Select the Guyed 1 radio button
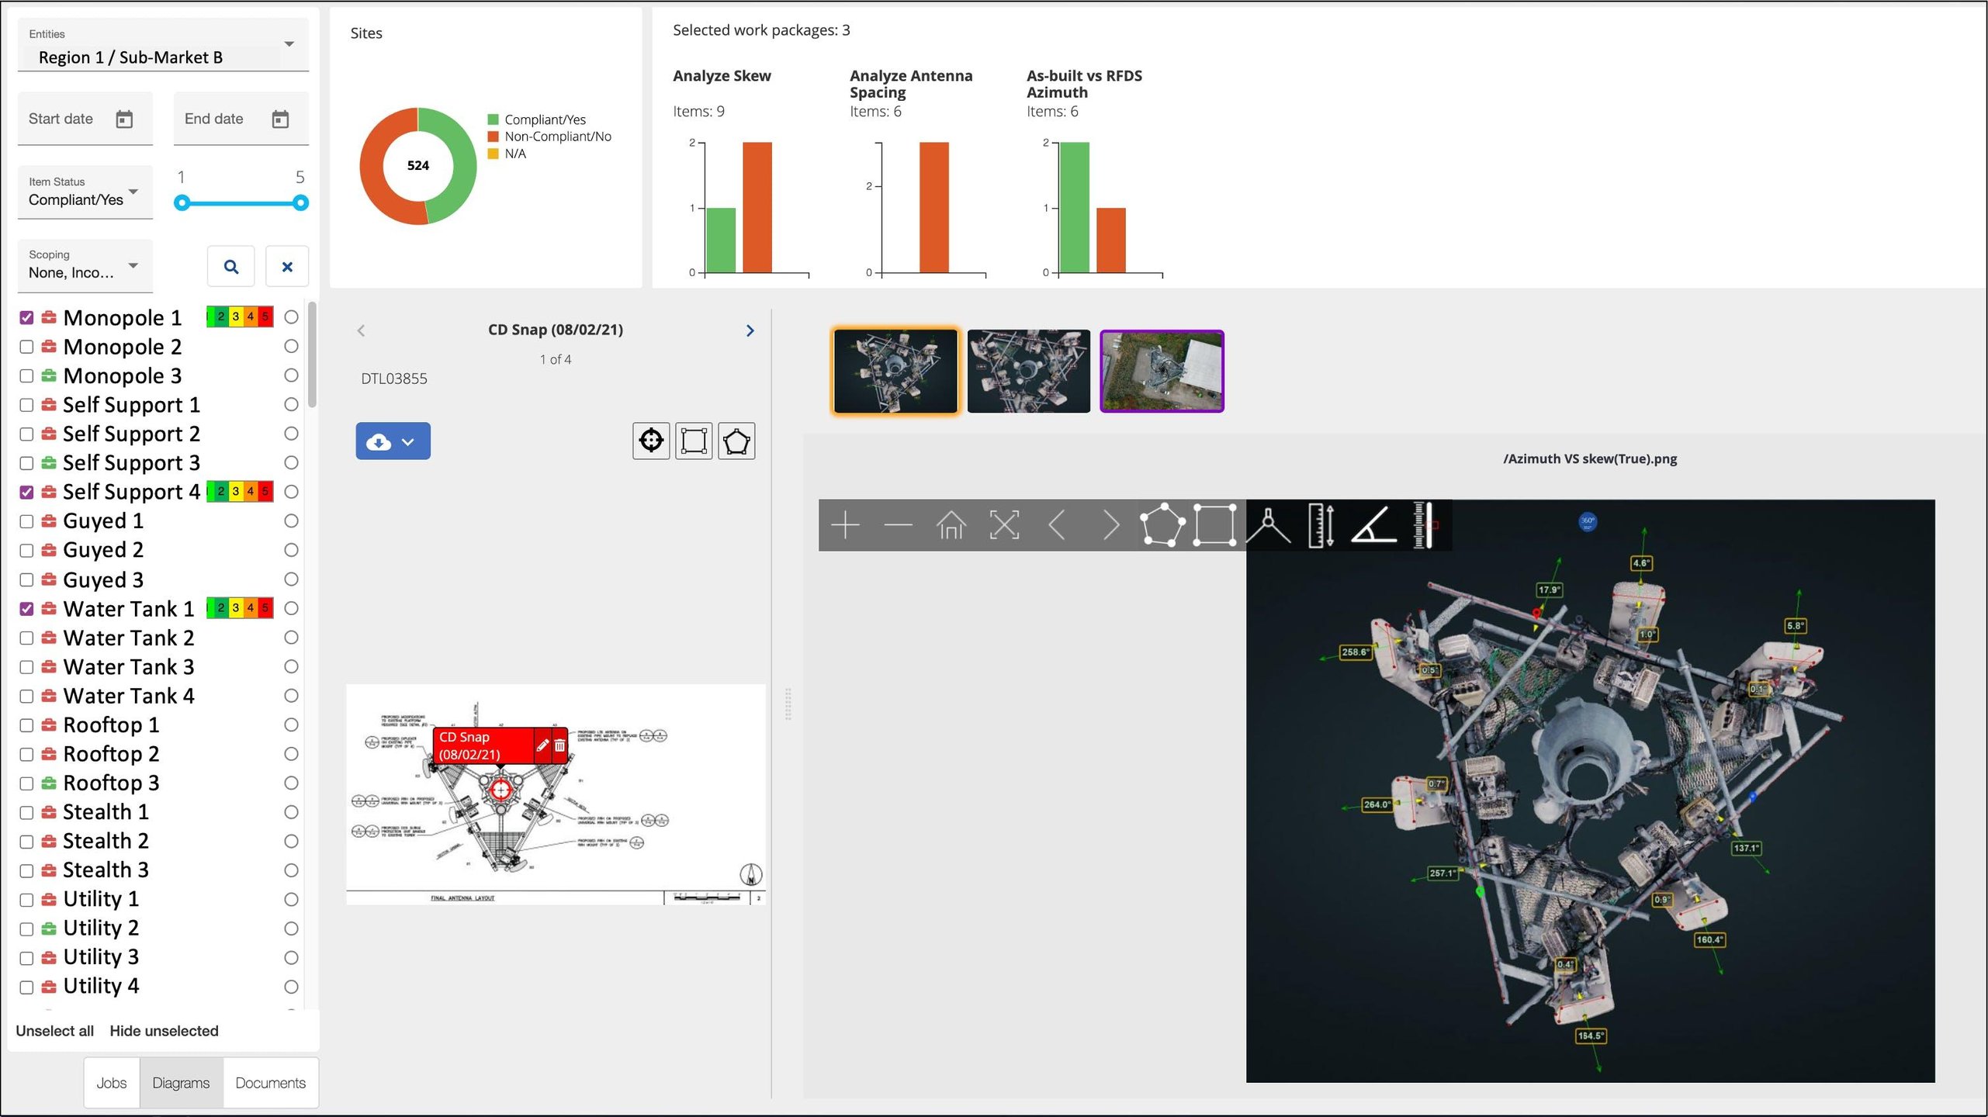1988x1117 pixels. [291, 521]
